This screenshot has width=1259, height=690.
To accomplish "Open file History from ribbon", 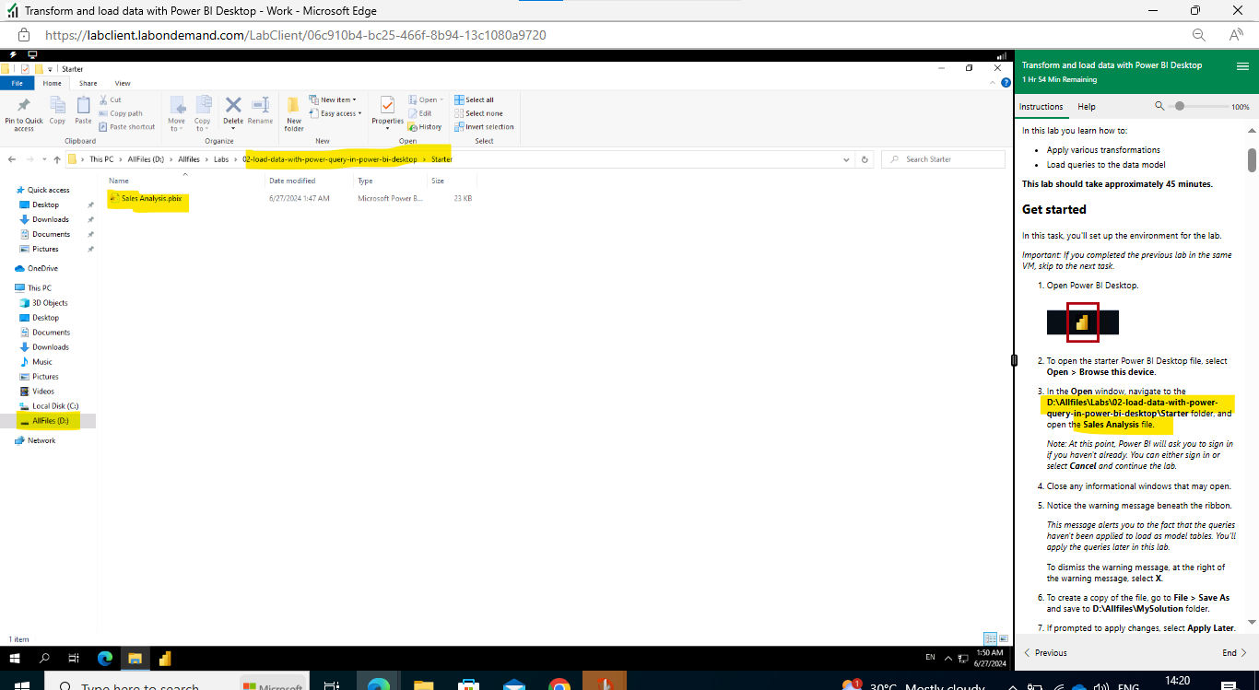I will pyautogui.click(x=425, y=127).
